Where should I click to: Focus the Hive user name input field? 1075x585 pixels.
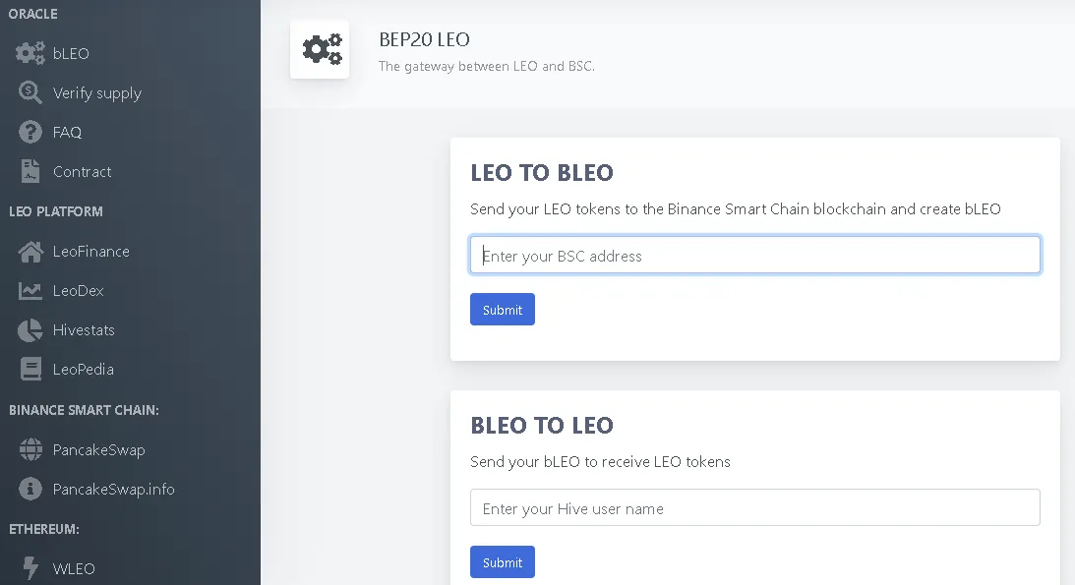point(754,507)
